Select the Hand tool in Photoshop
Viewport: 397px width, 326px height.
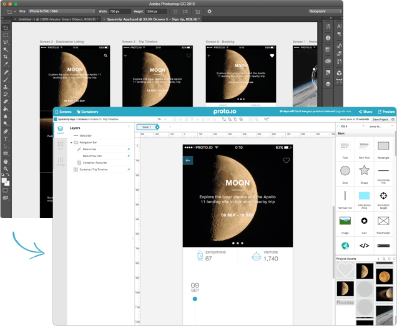point(6,161)
